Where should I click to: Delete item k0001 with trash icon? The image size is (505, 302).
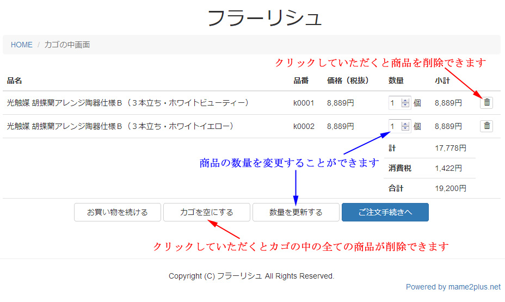(x=486, y=103)
